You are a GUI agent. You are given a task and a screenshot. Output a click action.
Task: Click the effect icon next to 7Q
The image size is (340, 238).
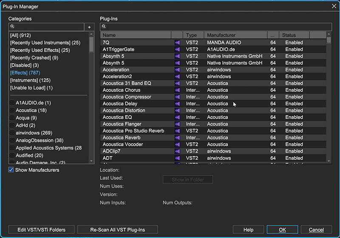(x=177, y=42)
